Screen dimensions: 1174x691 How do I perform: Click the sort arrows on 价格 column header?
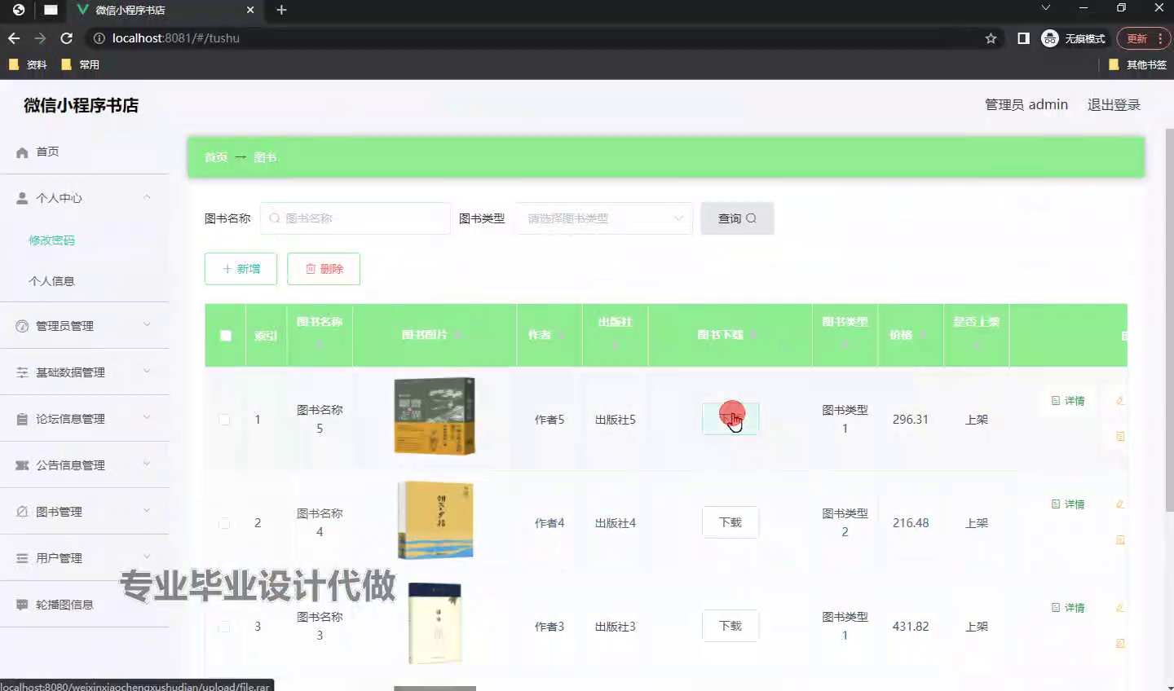point(923,335)
